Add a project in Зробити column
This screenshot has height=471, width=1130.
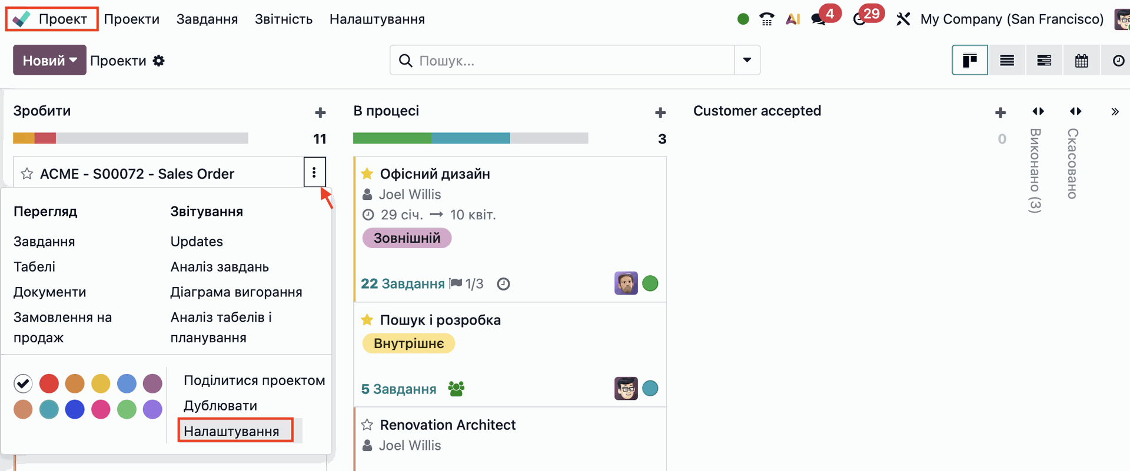coord(320,112)
